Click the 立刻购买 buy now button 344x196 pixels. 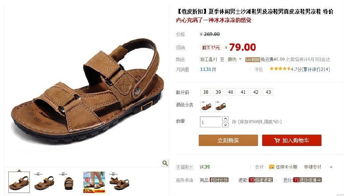coord(228,140)
